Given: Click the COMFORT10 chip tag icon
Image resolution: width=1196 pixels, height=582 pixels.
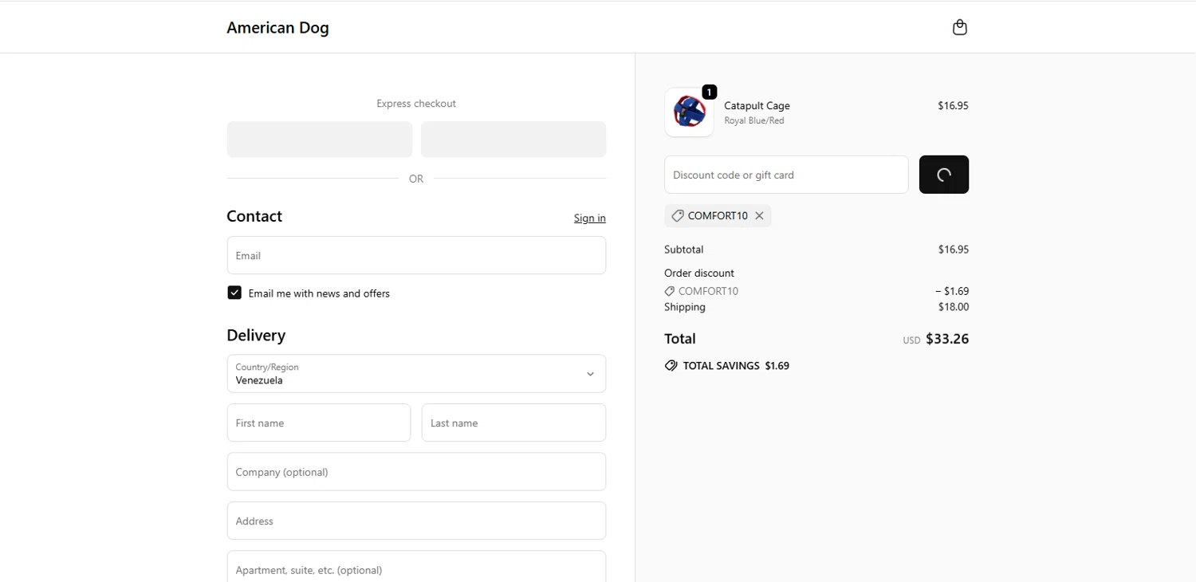Looking at the screenshot, I should pos(677,216).
